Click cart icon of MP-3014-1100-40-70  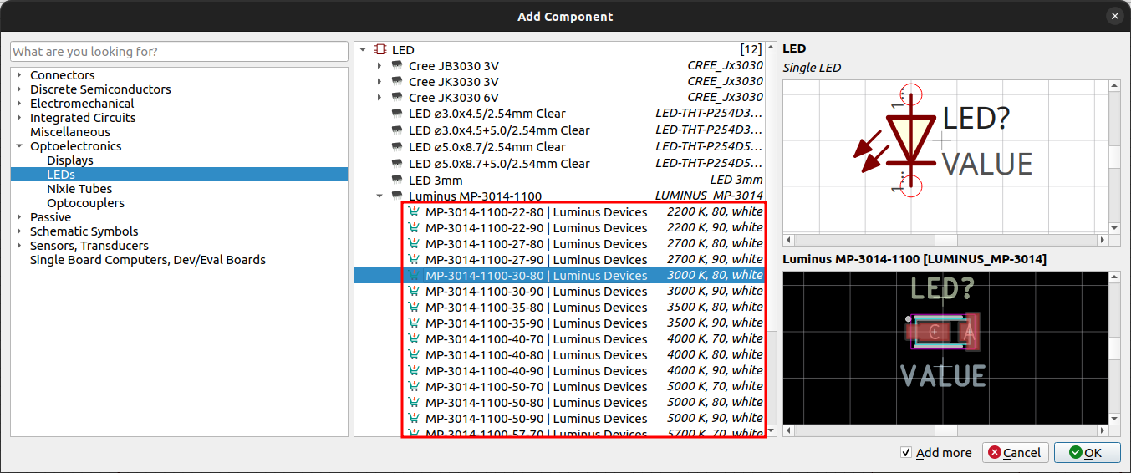(x=414, y=339)
